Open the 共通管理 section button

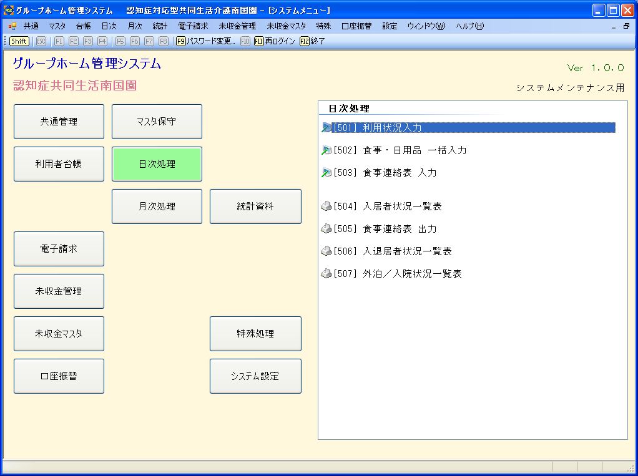59,122
